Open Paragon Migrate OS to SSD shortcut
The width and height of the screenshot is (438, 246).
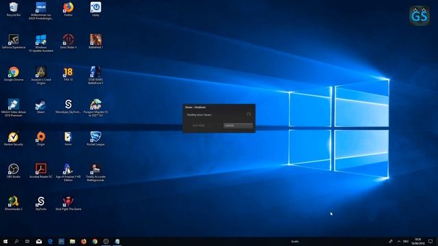(96, 108)
